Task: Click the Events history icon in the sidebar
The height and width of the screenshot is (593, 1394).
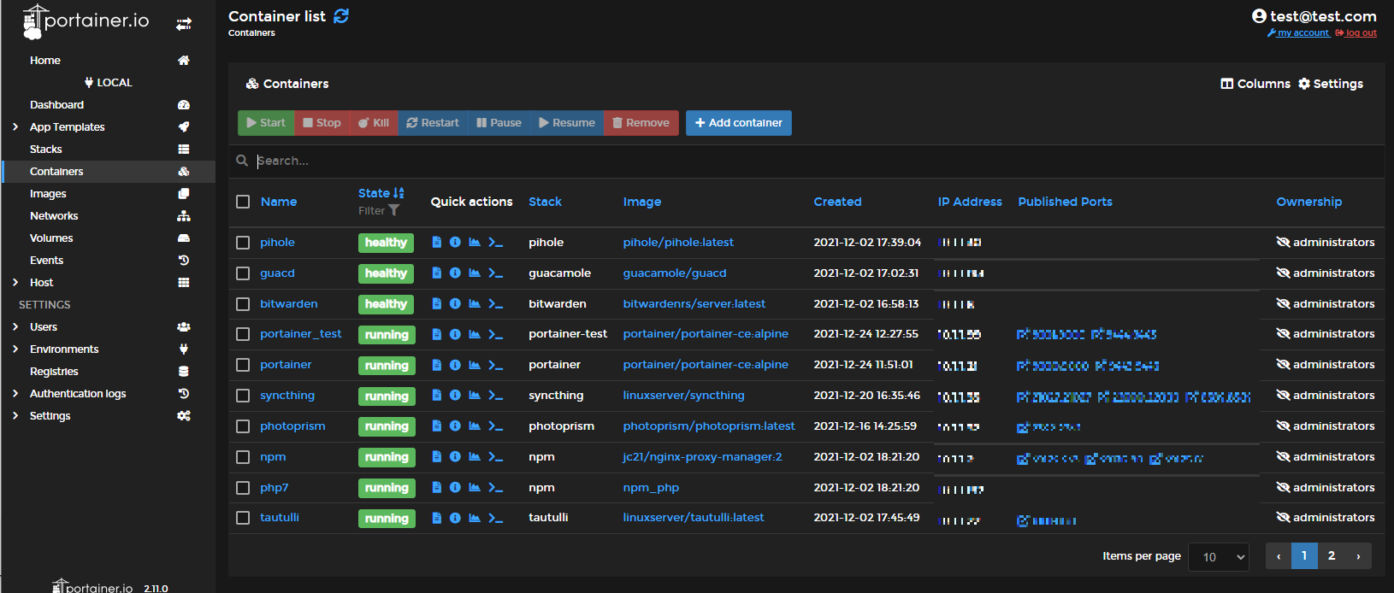Action: coord(183,261)
